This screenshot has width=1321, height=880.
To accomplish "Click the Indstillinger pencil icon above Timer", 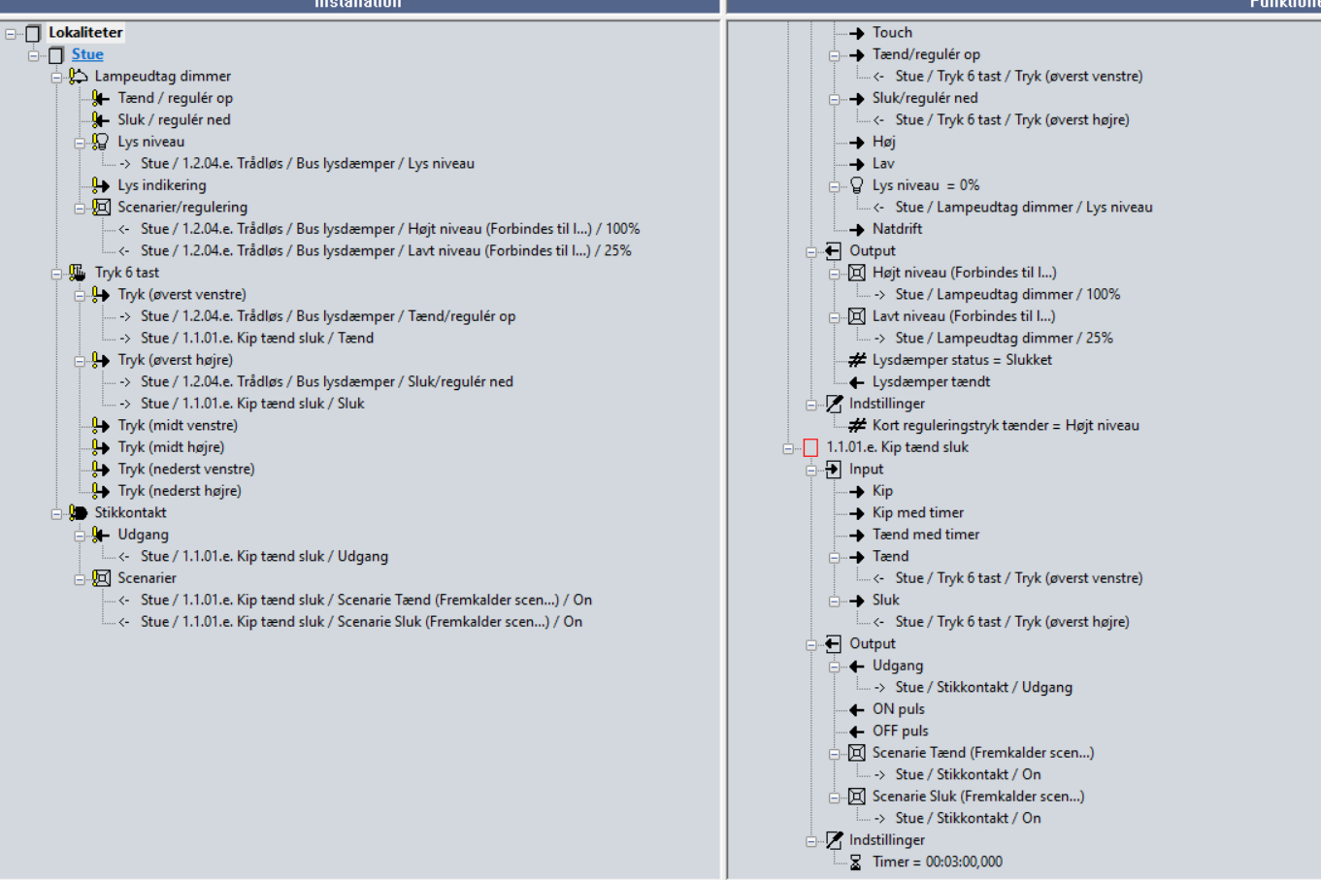I will (833, 840).
